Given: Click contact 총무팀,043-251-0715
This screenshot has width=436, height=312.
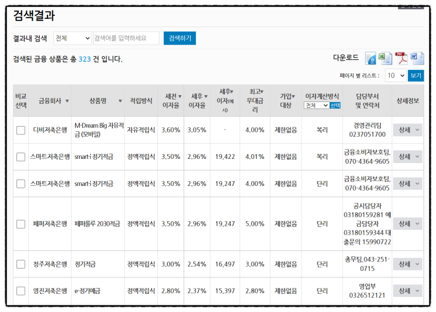Looking at the screenshot, I should point(367,264).
